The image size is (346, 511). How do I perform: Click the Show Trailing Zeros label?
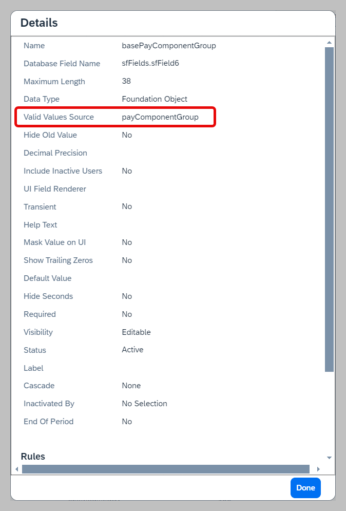59,260
